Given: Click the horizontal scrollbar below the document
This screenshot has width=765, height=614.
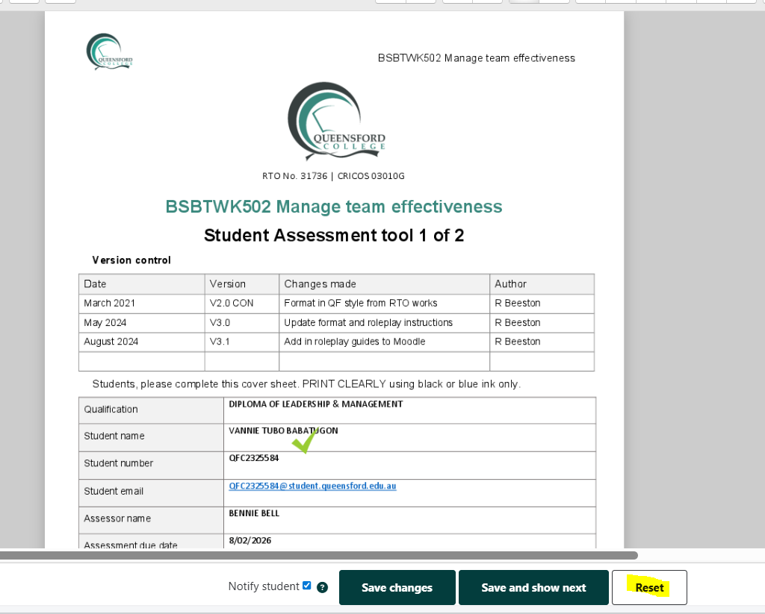Looking at the screenshot, I should 318,555.
